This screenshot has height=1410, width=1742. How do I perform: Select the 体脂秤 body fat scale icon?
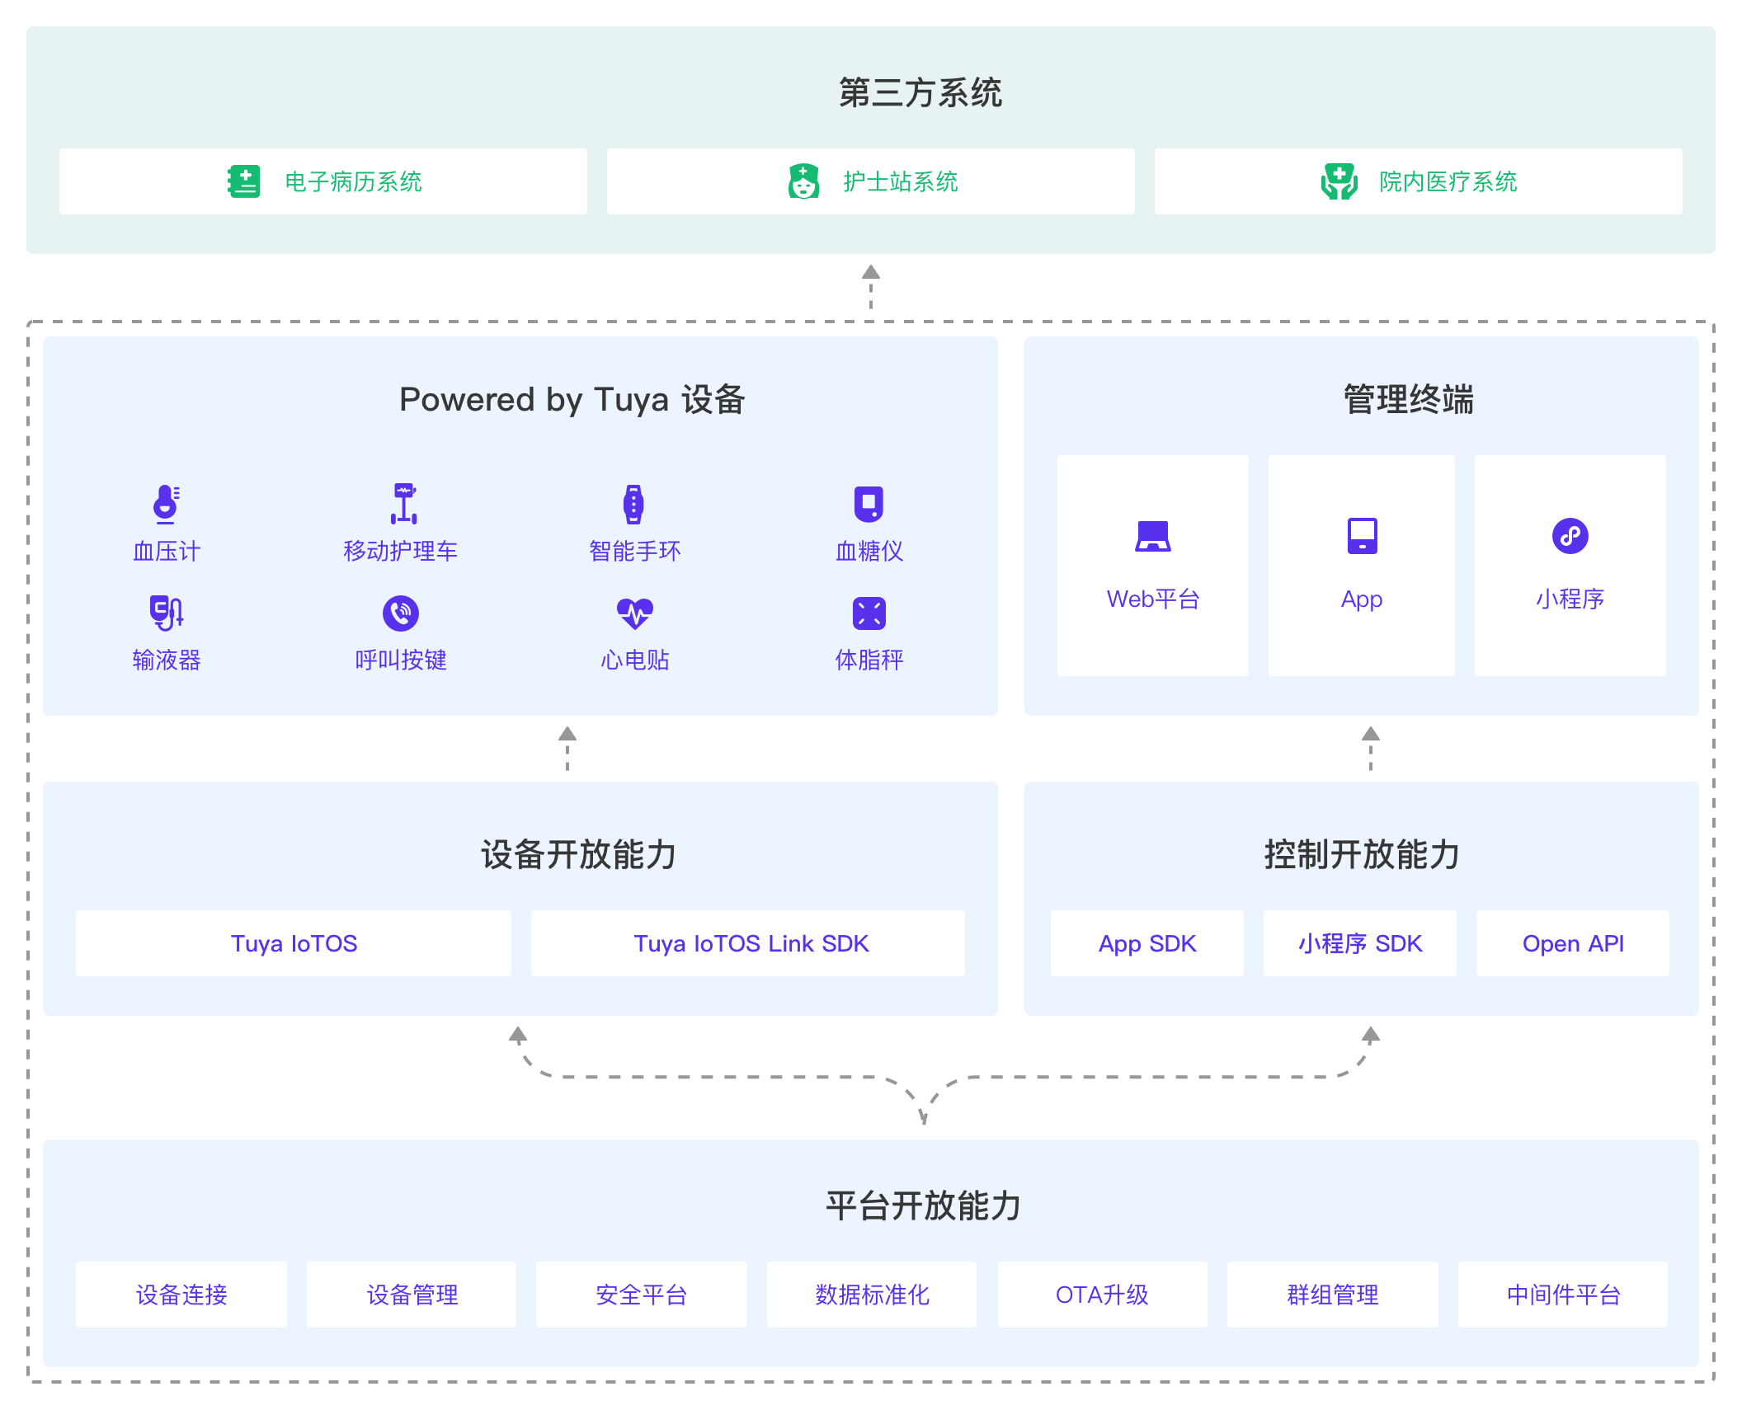click(x=869, y=613)
